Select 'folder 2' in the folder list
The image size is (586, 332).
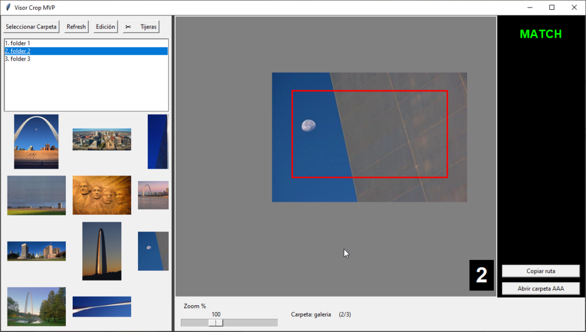pyautogui.click(x=18, y=51)
